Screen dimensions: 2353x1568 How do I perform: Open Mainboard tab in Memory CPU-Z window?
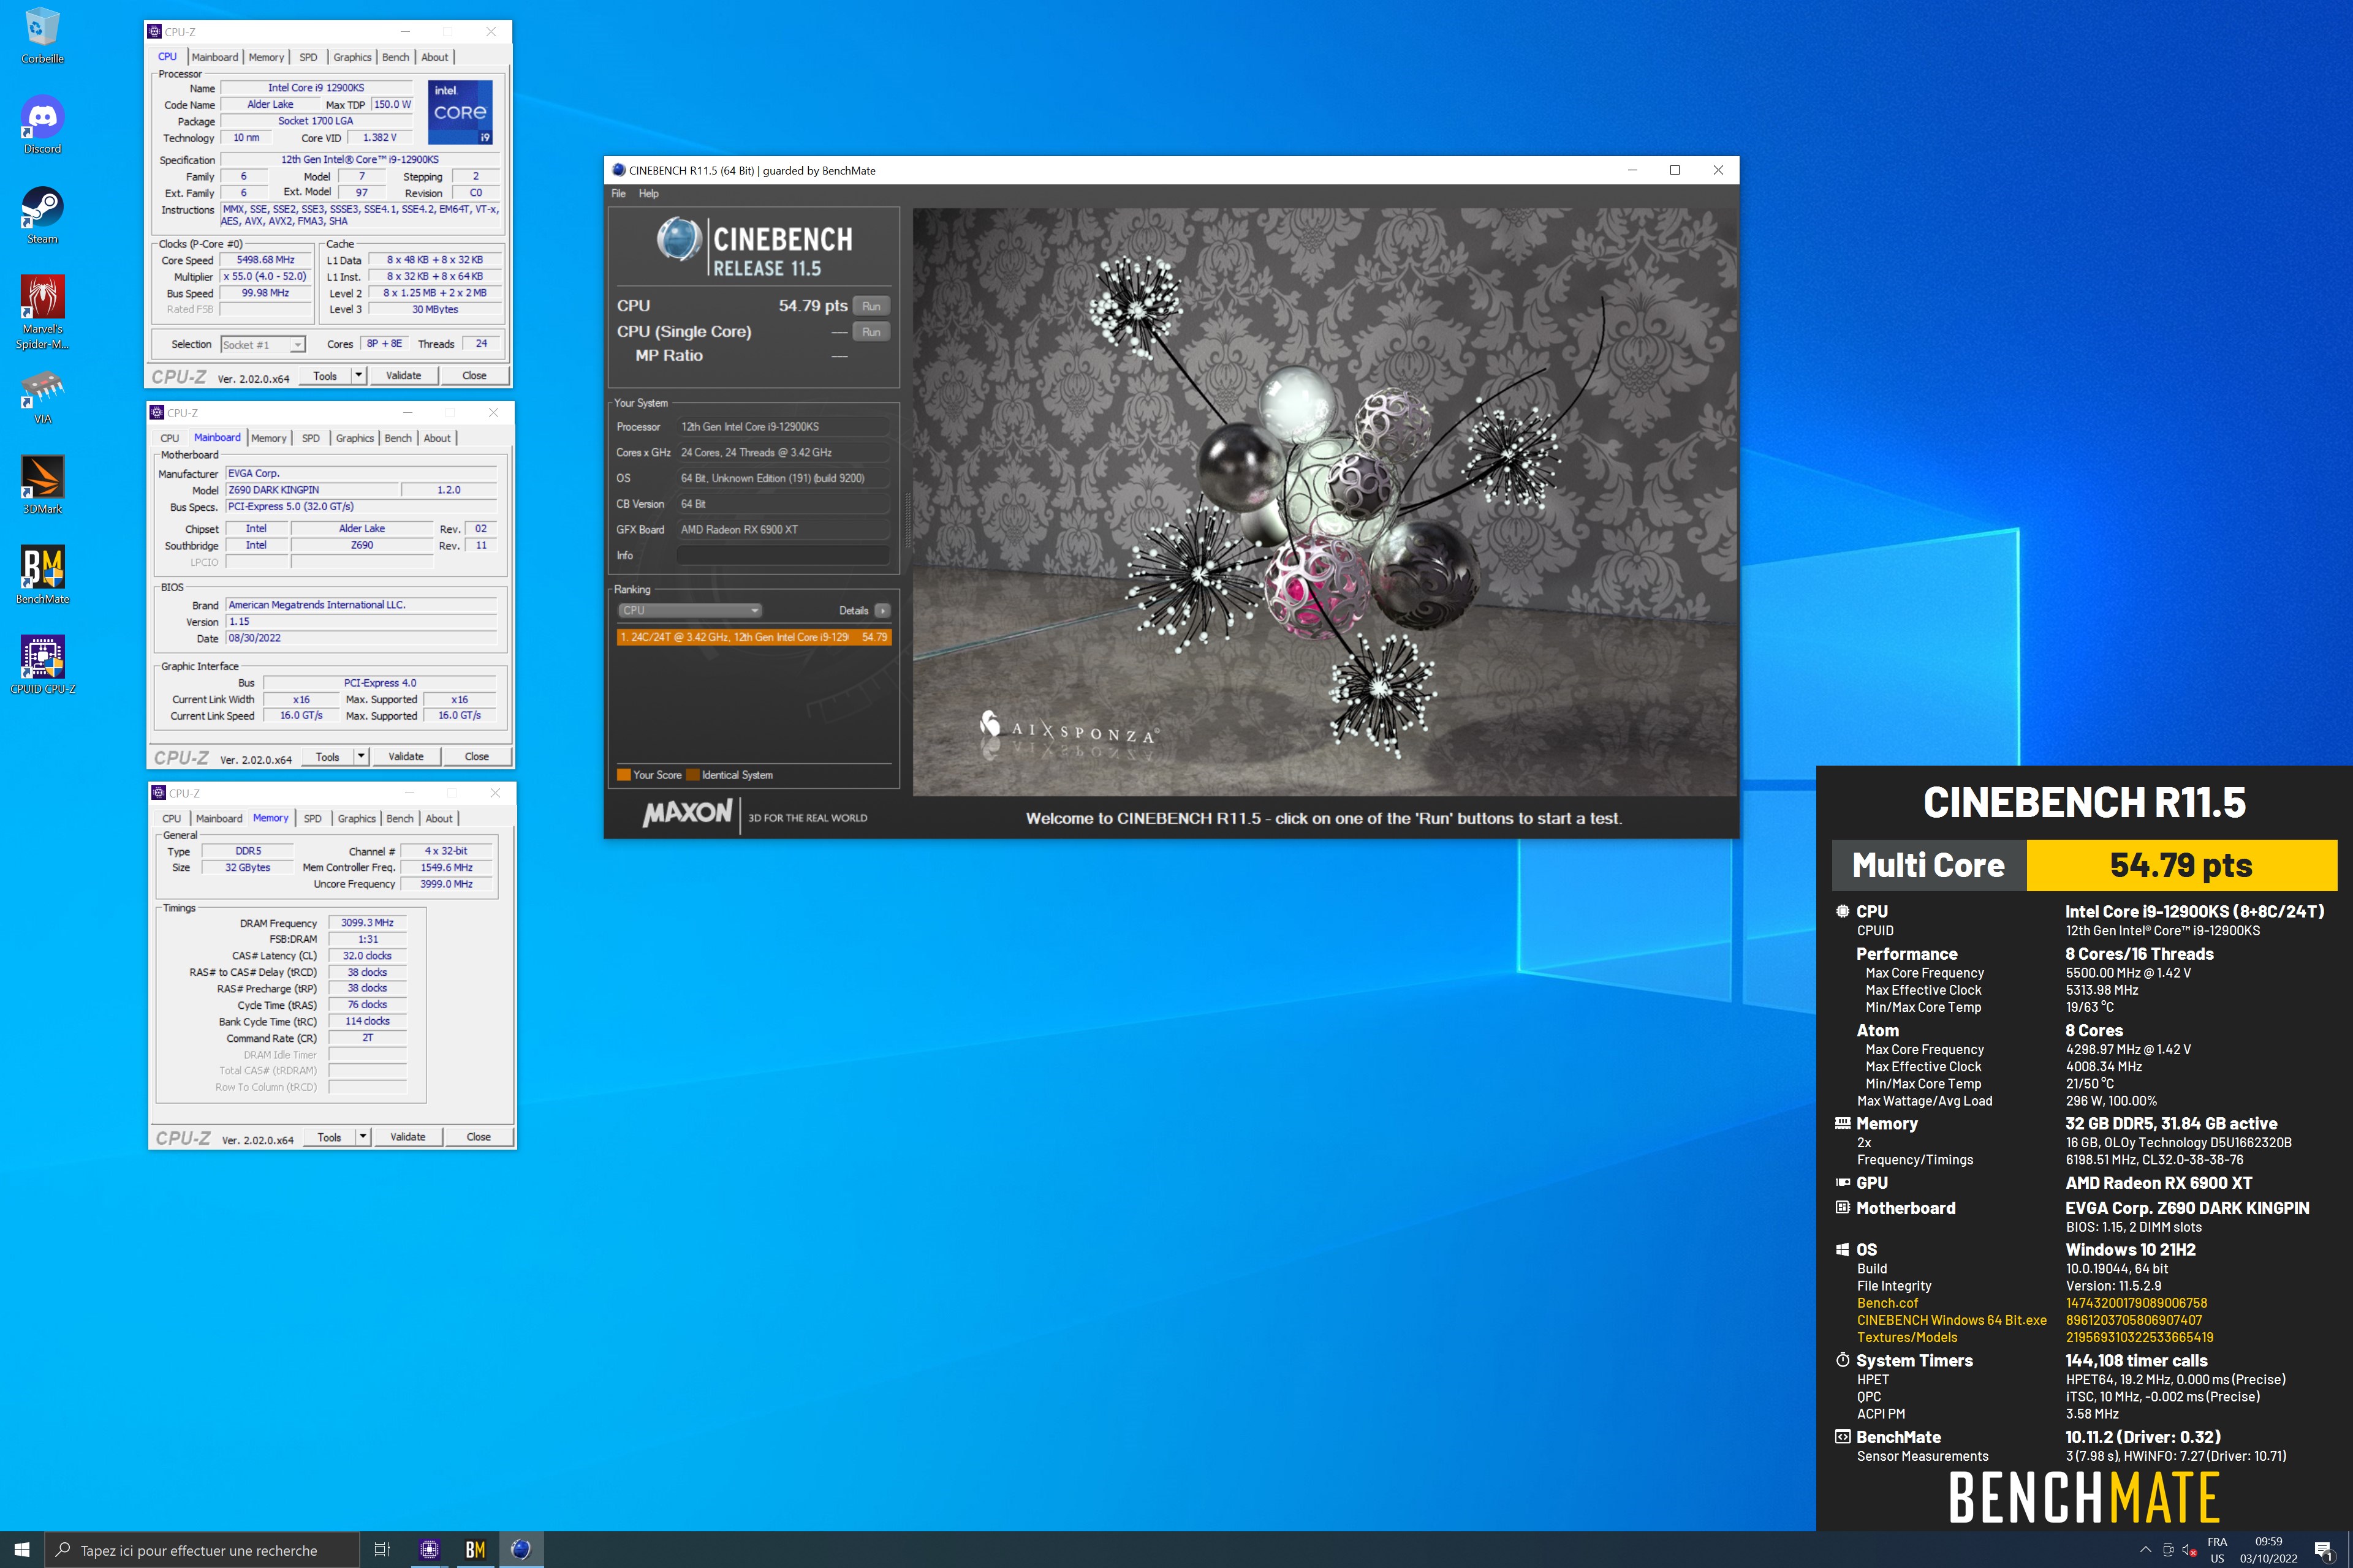219,818
